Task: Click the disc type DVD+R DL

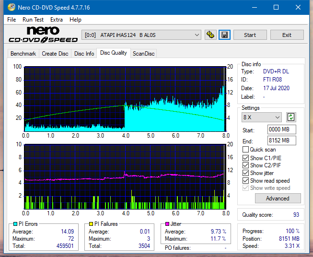Action: click(276, 71)
